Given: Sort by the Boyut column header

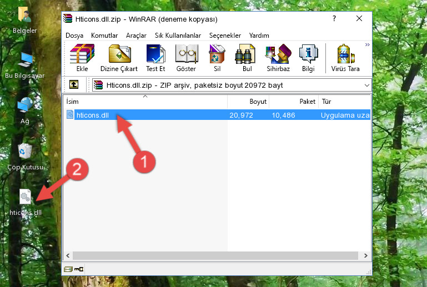Looking at the screenshot, I should tap(248, 102).
